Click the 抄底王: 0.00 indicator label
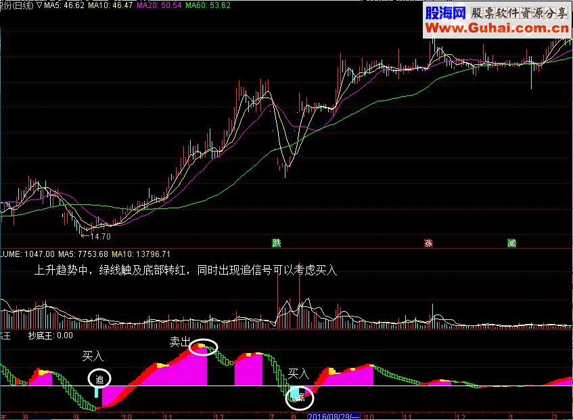573x420 pixels. (51, 335)
